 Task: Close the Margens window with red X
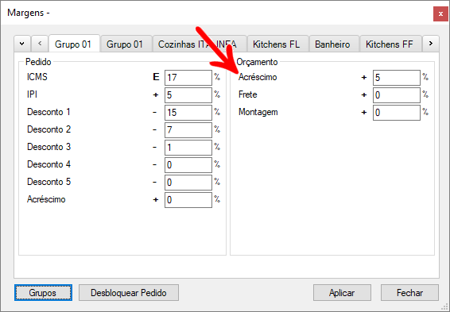[440, 13]
